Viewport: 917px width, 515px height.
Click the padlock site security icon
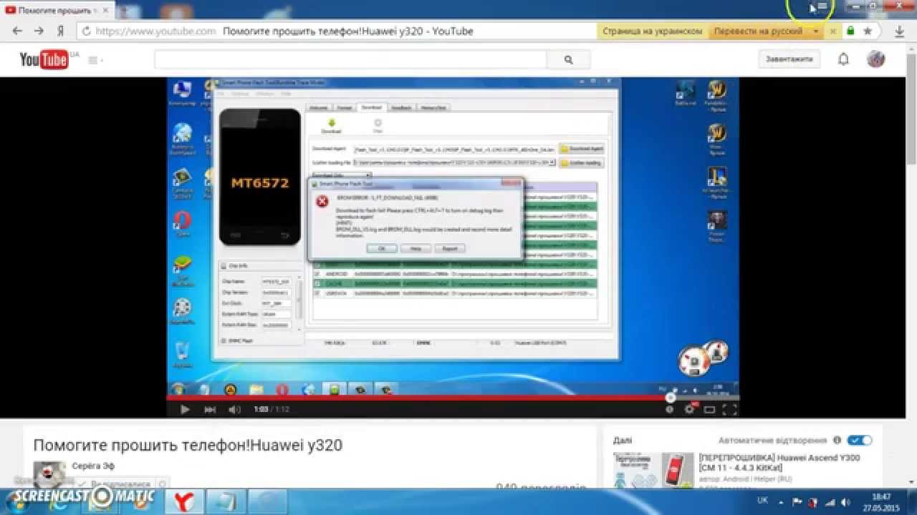point(850,31)
